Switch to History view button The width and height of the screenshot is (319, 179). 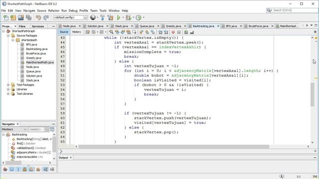point(76,32)
